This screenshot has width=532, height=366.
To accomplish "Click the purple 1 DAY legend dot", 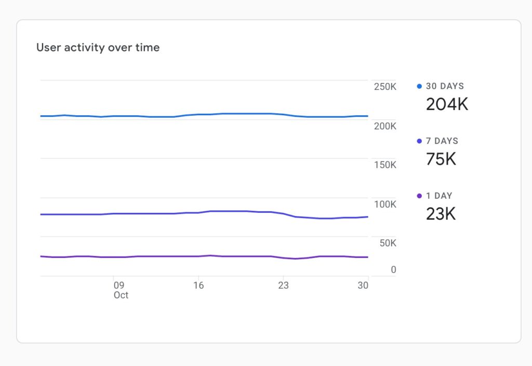I will 419,196.
